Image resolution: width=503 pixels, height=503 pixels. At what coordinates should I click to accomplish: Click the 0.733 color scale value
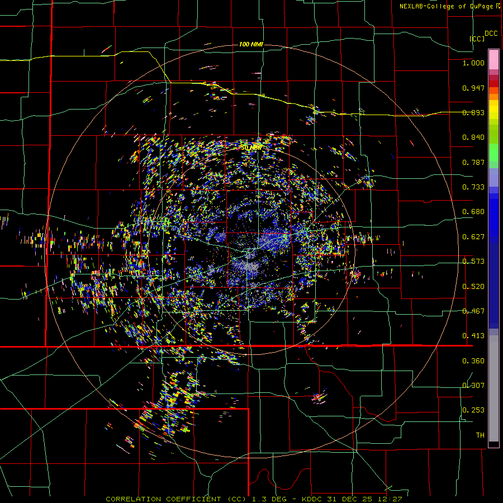[473, 187]
